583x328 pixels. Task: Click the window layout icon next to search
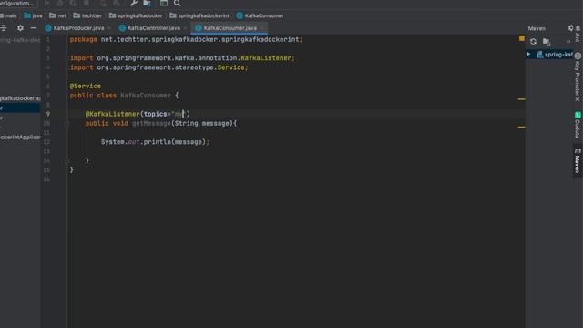(x=164, y=4)
